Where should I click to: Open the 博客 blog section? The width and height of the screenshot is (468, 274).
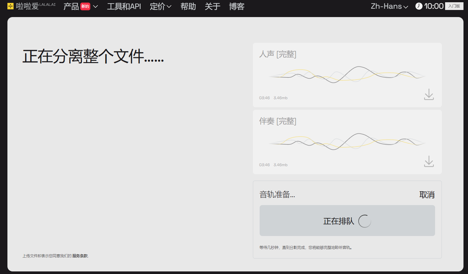[x=236, y=6]
